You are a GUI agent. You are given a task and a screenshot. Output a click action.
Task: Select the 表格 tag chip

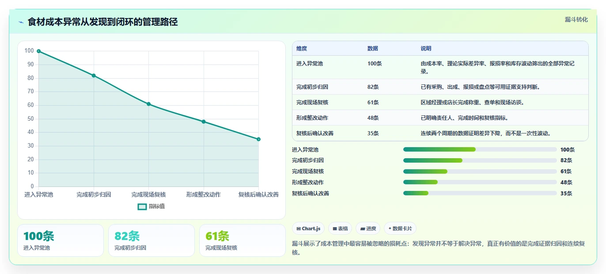pos(340,228)
